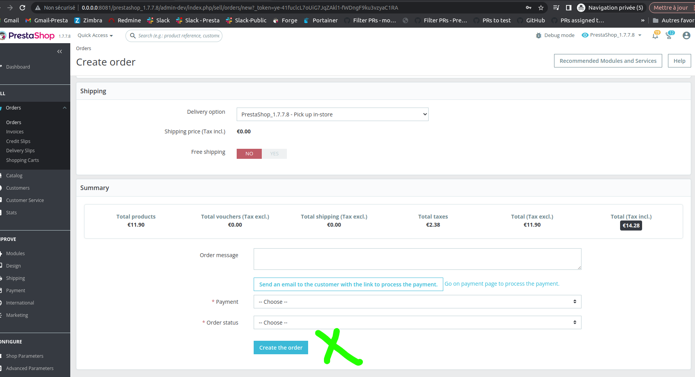Screen dimensions: 695x377
Task: Collapse the sidebar with the double-chevron
Action: coord(59,51)
